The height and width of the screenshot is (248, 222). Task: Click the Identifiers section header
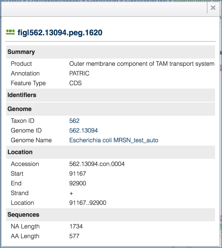[x=22, y=95]
